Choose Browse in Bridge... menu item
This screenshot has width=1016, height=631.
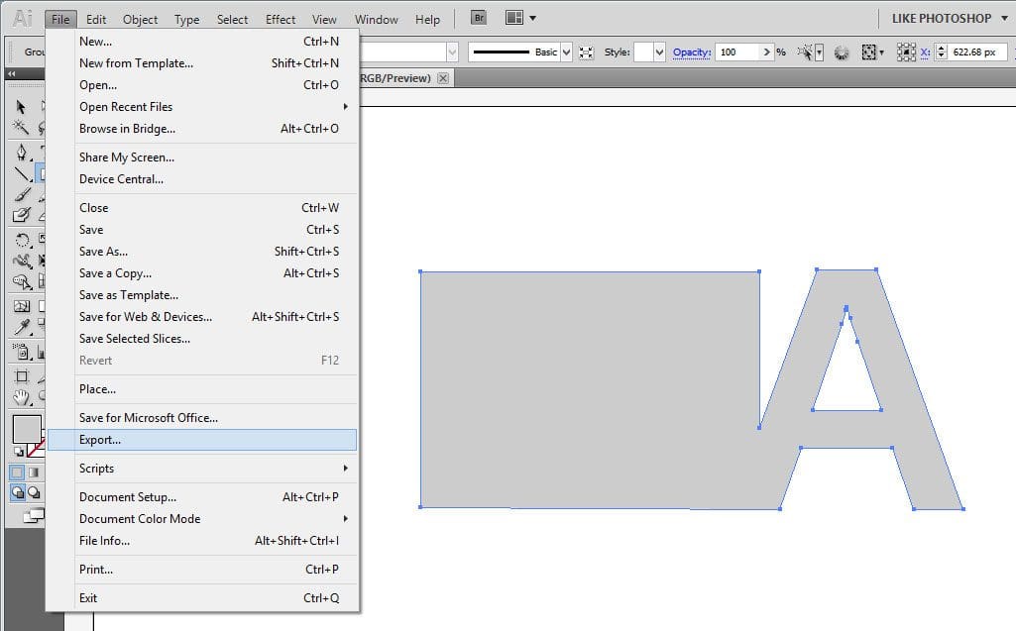coord(202,128)
